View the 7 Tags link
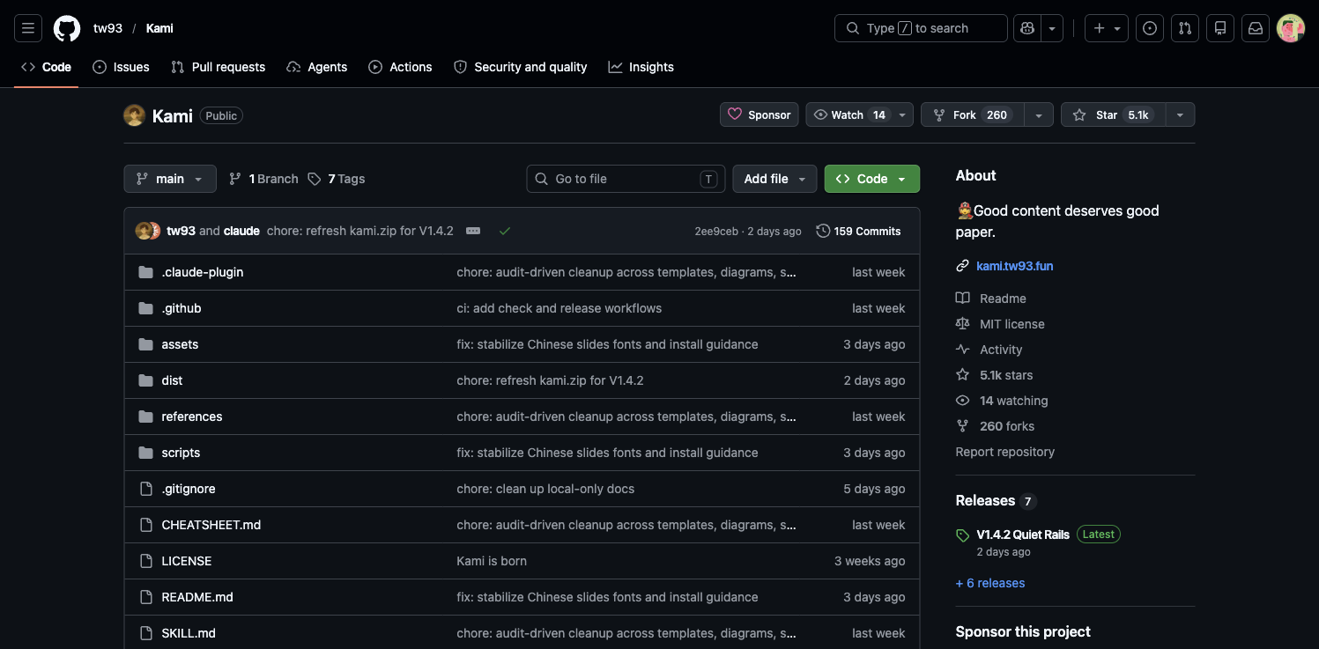Image resolution: width=1319 pixels, height=649 pixels. pos(337,179)
